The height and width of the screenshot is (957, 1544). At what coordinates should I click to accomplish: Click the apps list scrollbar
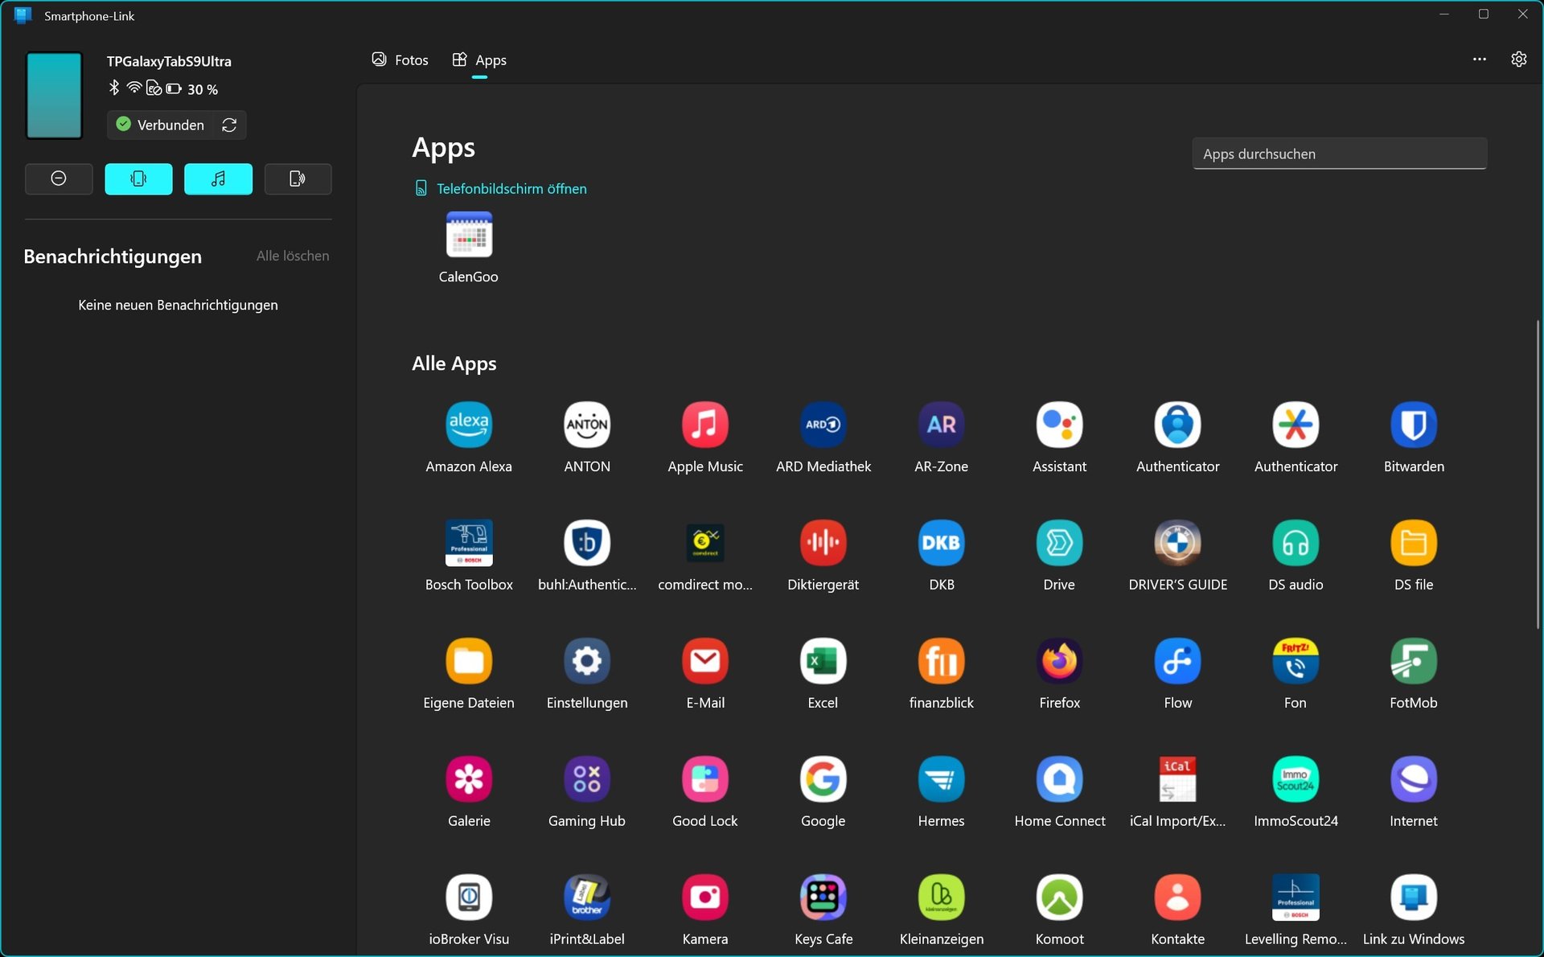coord(1538,474)
